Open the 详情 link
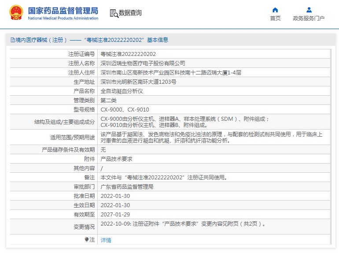This screenshot has height=253, width=339. point(106,240)
